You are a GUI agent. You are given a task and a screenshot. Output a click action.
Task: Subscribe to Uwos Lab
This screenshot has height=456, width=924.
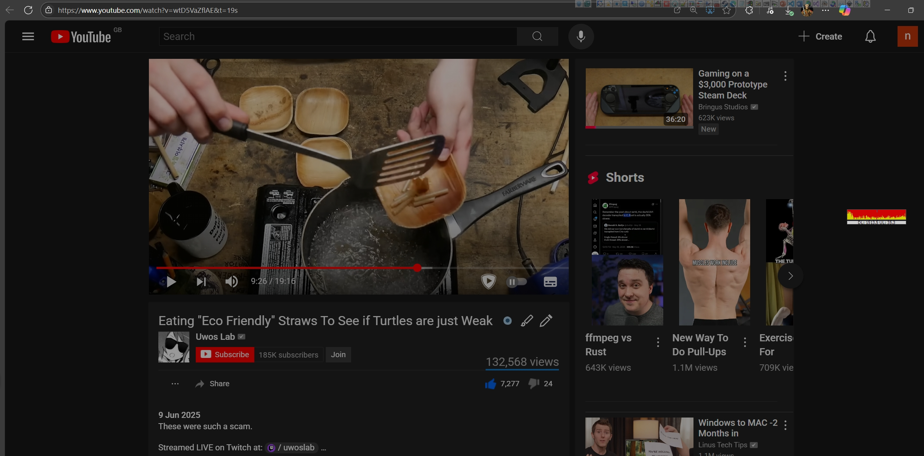click(x=225, y=355)
